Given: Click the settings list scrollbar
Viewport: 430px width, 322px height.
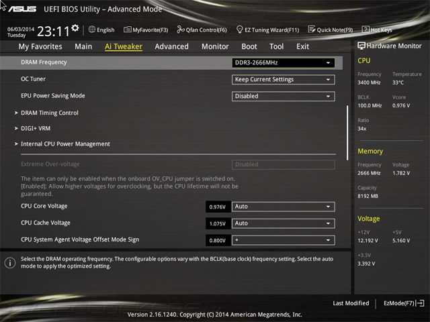Looking at the screenshot, I should [x=347, y=133].
